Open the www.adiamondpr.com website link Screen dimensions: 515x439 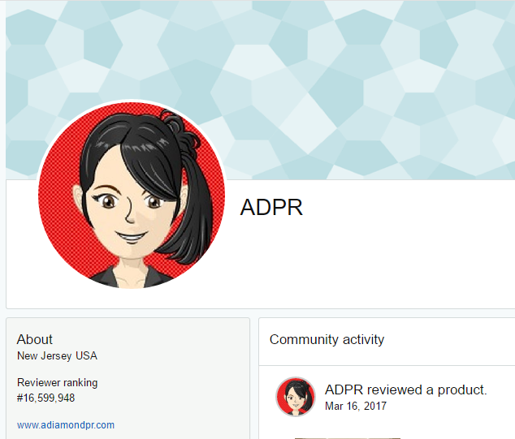[x=66, y=424]
